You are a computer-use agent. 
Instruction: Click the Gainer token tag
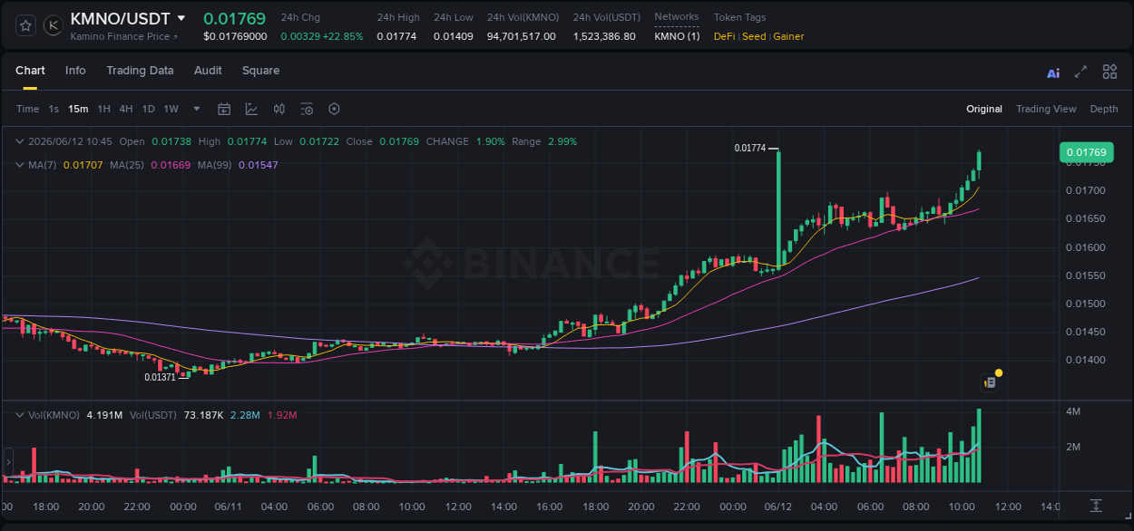[x=788, y=36]
